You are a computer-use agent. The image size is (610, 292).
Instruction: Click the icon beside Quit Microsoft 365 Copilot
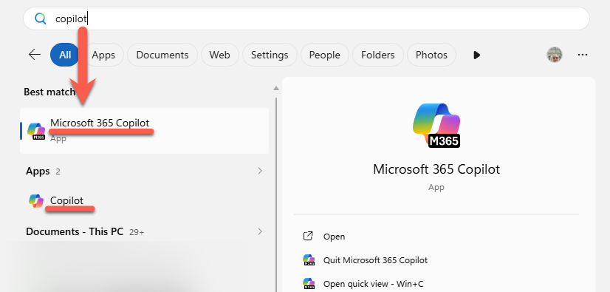309,260
